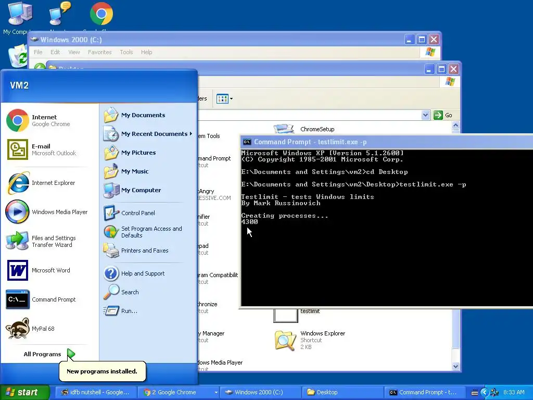Image resolution: width=533 pixels, height=400 pixels.
Task: Open Edit menu in Windows 2000 (C:) window
Action: (x=55, y=52)
